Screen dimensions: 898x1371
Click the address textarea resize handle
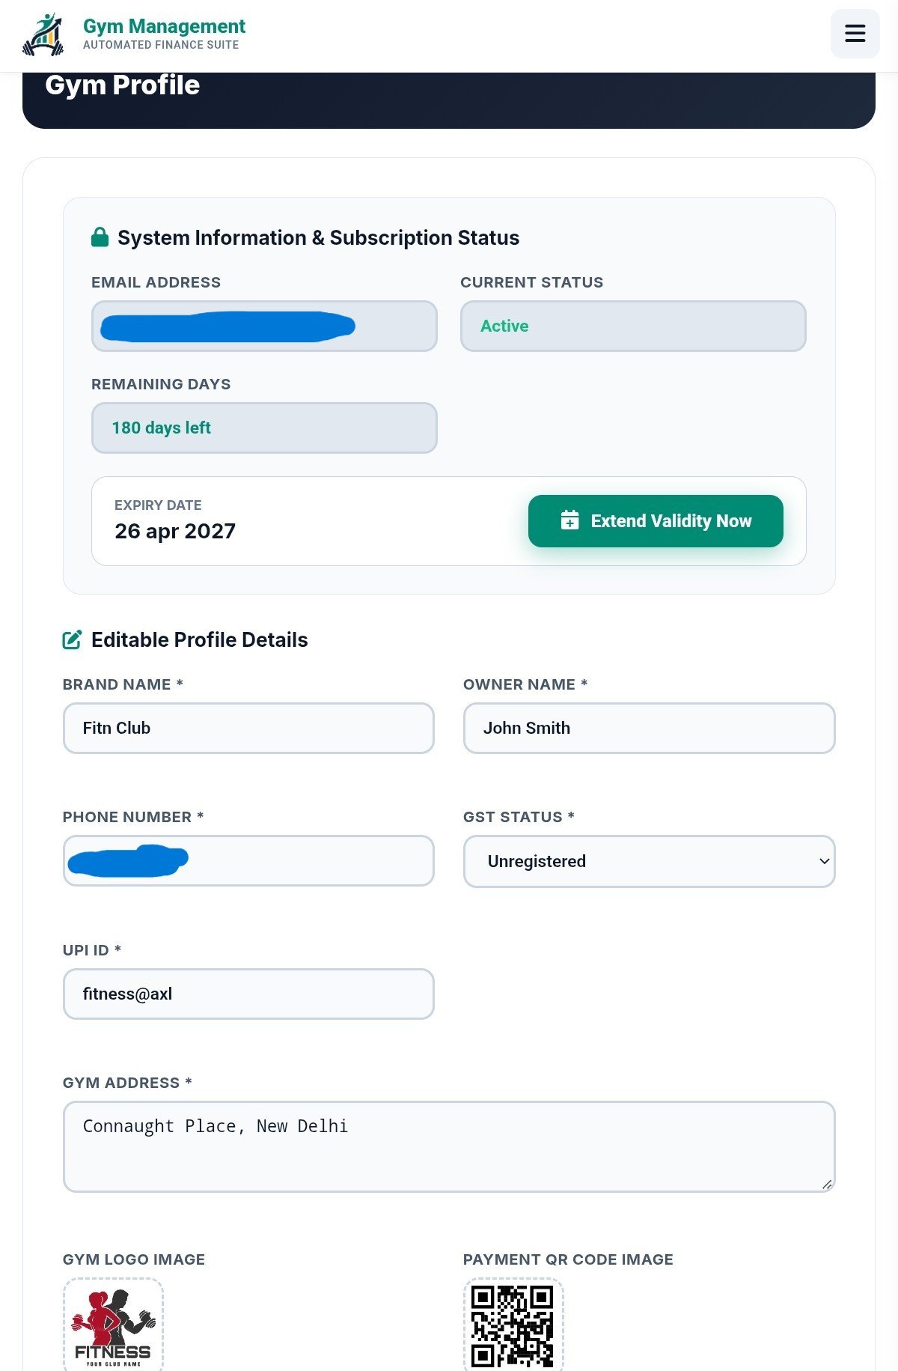[x=827, y=1185]
